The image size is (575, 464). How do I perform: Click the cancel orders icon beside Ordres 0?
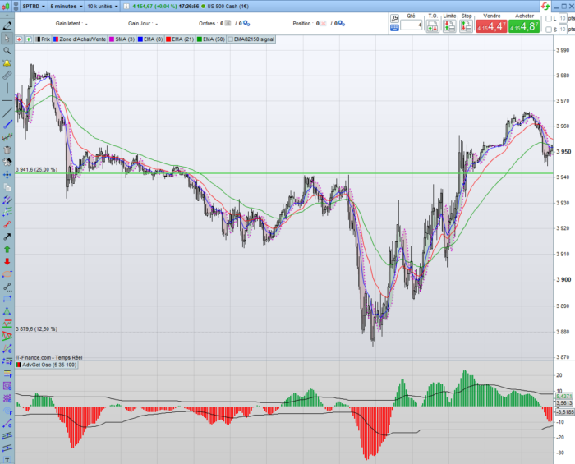pyautogui.click(x=228, y=24)
